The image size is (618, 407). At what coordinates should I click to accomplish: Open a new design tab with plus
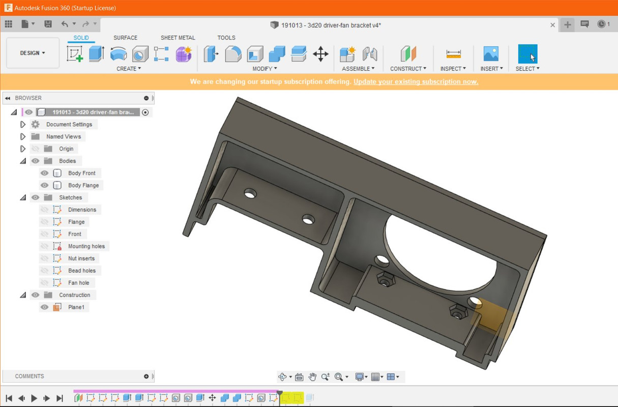pos(568,24)
